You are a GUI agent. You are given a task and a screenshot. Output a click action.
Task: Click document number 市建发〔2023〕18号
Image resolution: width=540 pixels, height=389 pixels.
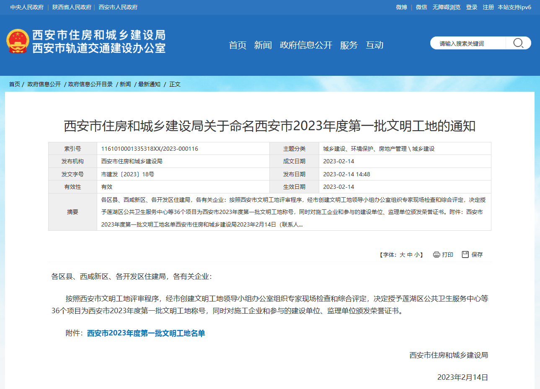point(128,174)
